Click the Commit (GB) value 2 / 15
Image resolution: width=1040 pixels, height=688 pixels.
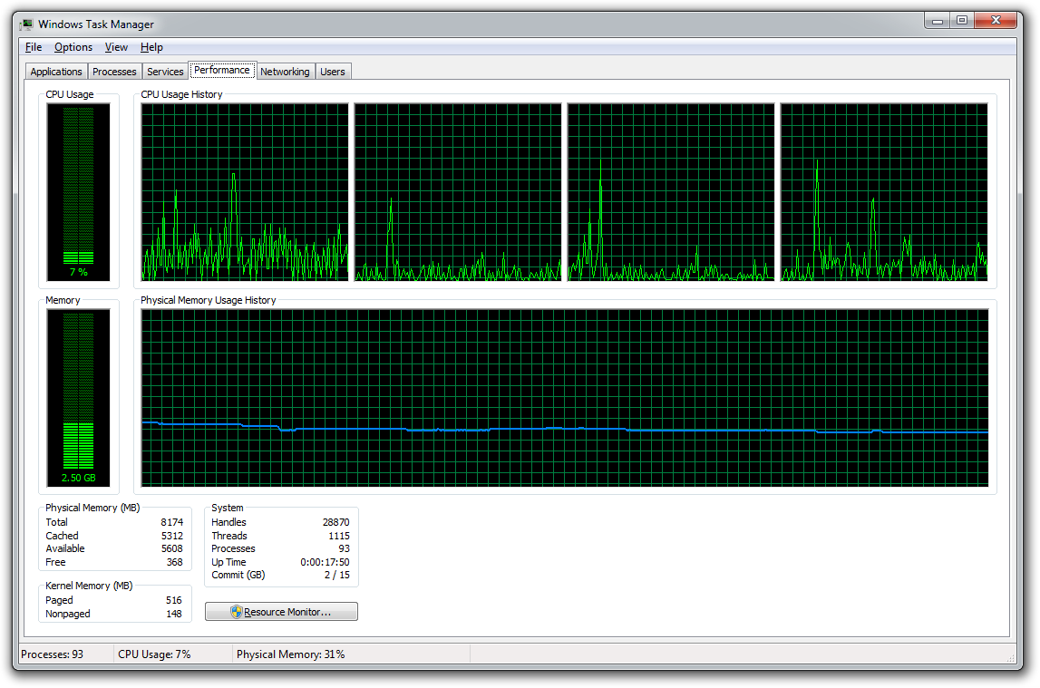pyautogui.click(x=337, y=576)
